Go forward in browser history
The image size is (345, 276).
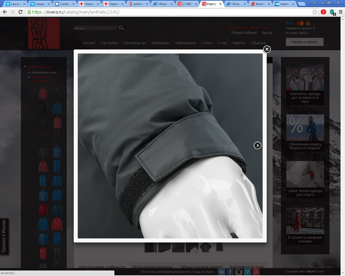(12, 12)
